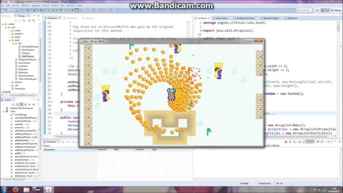Toggle Hide Non-Public members in Outline
Screen dimensions: 343x193
[x=29, y=104]
